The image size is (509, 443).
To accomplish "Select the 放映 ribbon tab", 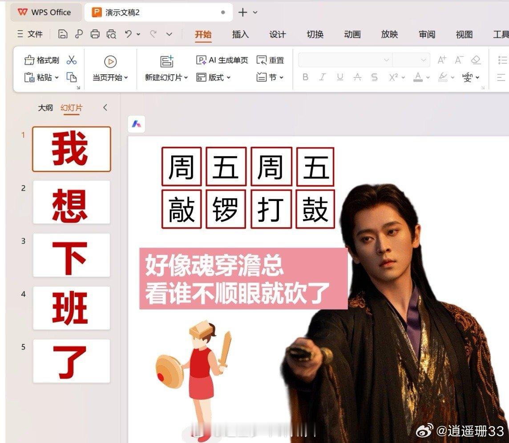I will point(389,34).
